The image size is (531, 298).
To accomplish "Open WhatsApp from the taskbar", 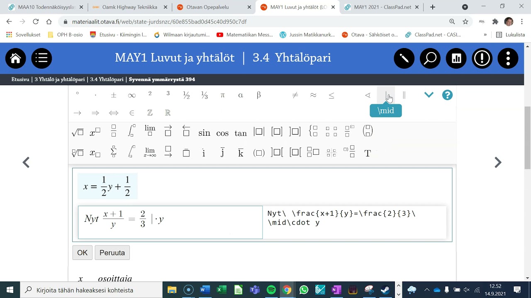I will pyautogui.click(x=304, y=290).
